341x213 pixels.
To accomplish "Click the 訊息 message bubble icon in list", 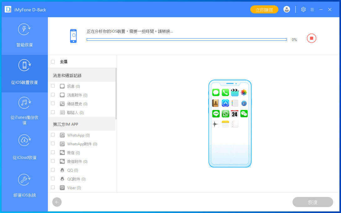I will coord(62,86).
